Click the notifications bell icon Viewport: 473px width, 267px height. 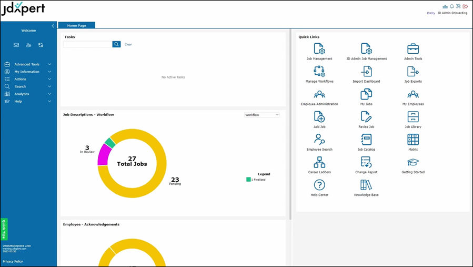pos(451,6)
